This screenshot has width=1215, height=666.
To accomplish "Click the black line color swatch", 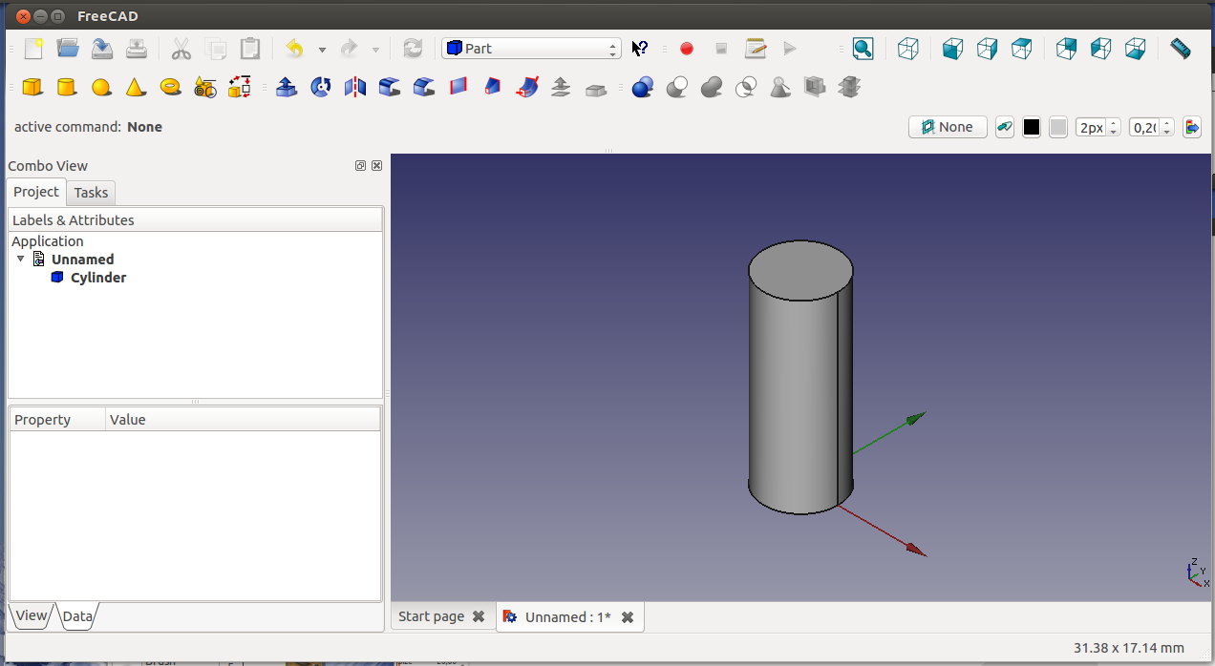I will (x=1032, y=127).
